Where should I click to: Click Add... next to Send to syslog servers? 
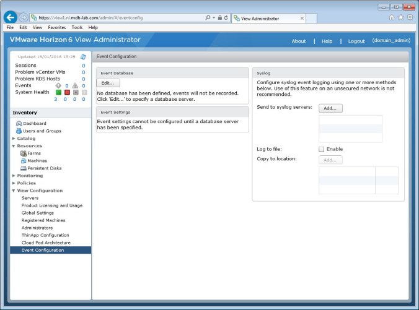click(x=330, y=108)
